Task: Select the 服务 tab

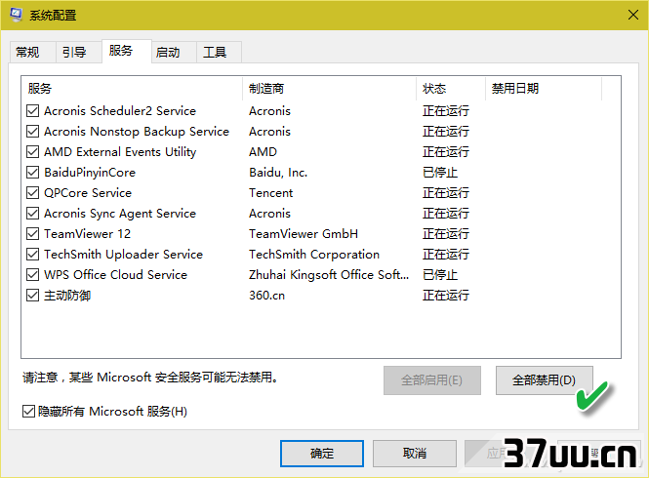Action: [126, 51]
